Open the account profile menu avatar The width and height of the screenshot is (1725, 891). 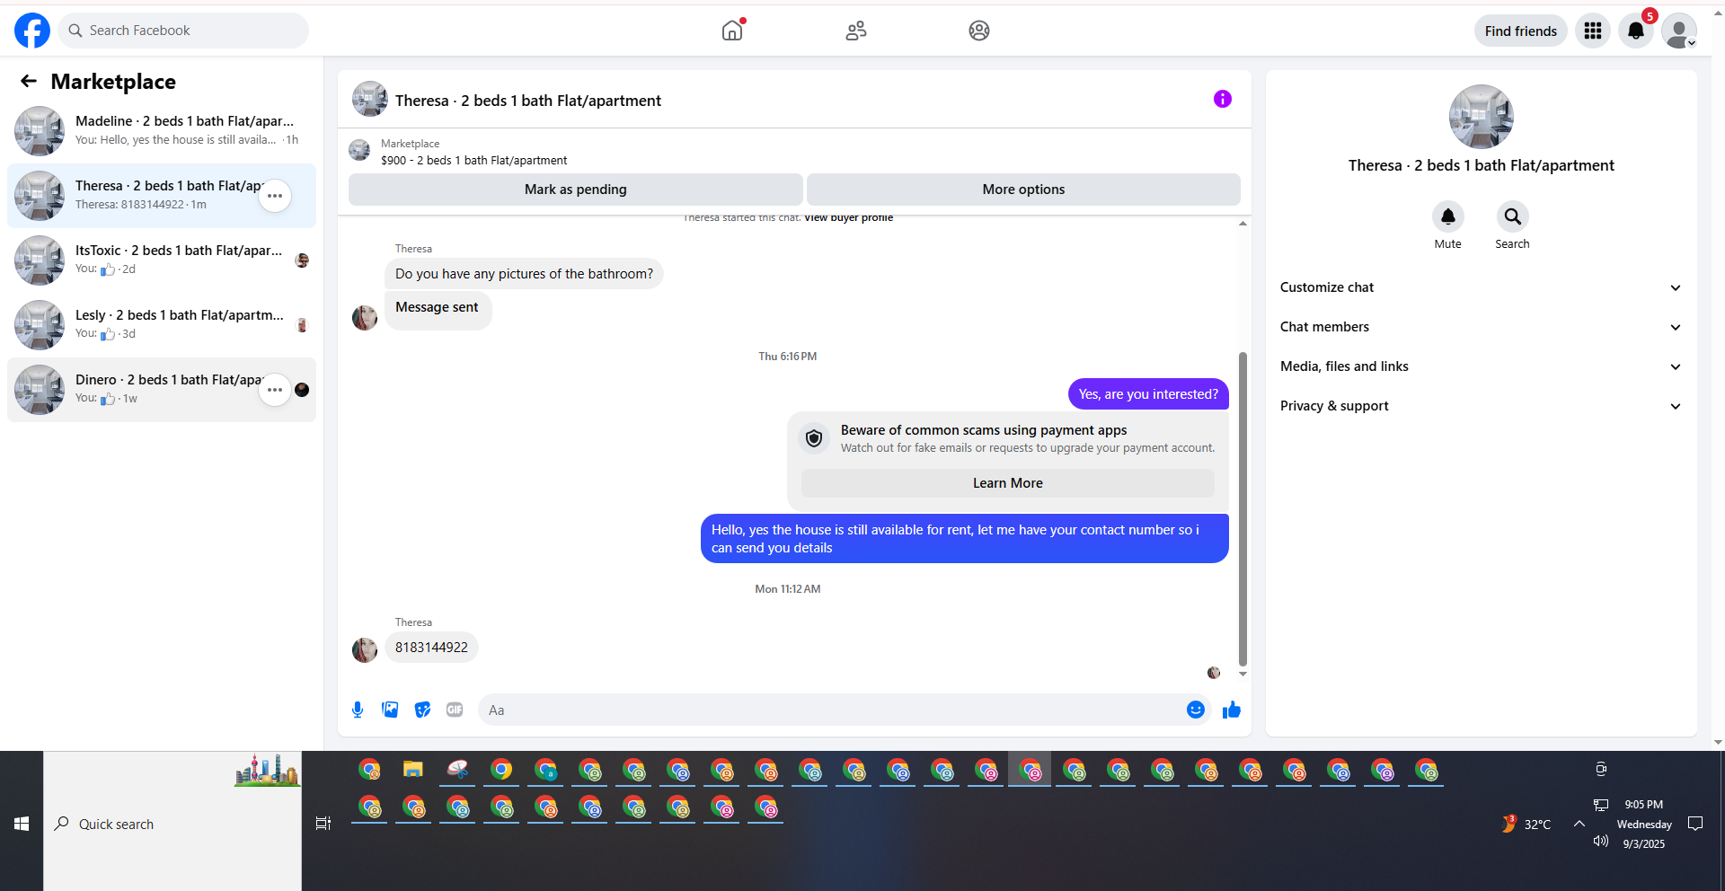click(1679, 31)
